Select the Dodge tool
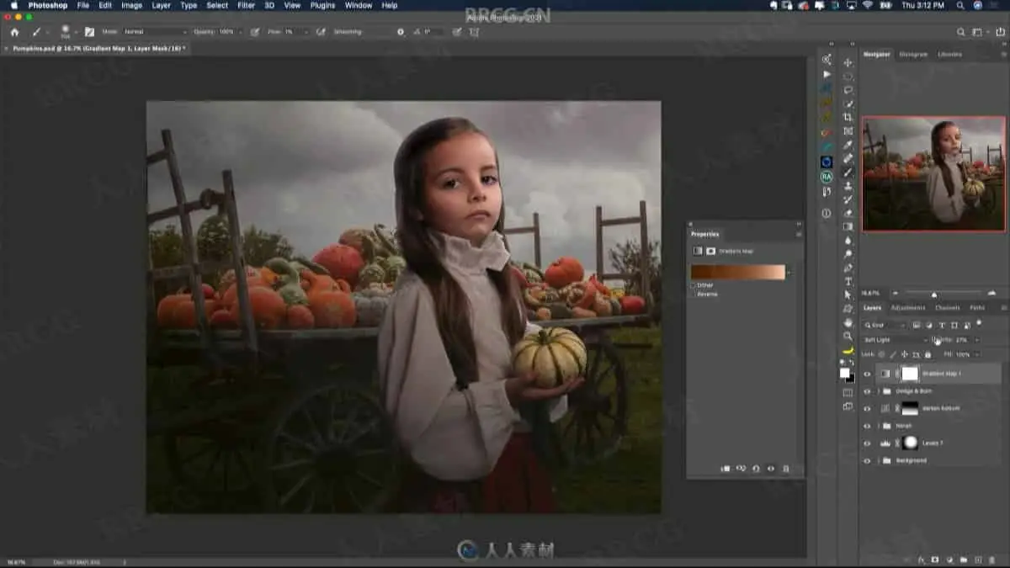 click(848, 253)
